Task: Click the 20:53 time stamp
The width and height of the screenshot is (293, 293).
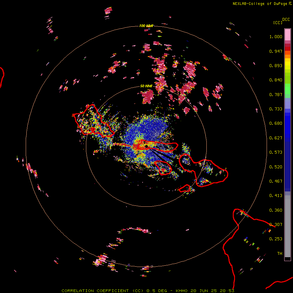Action: tap(227, 291)
